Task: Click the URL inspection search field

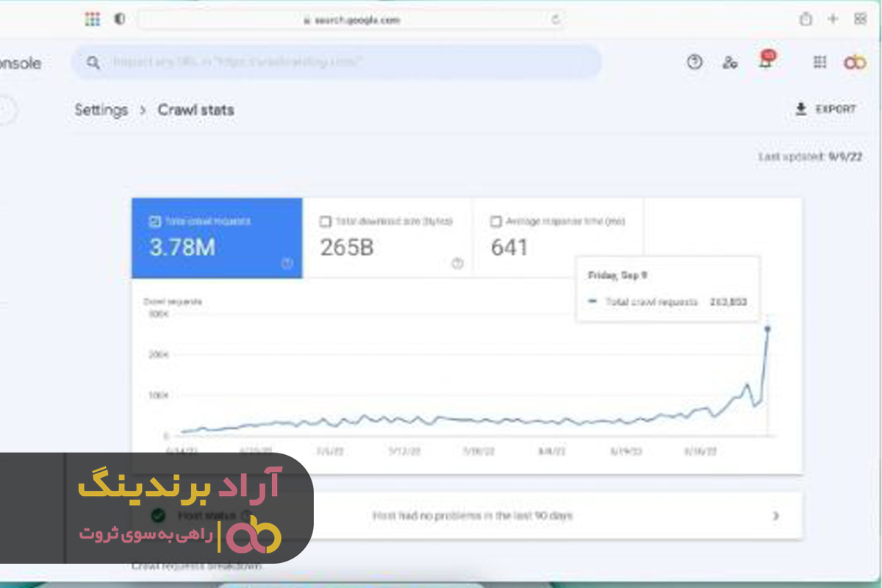Action: (345, 62)
